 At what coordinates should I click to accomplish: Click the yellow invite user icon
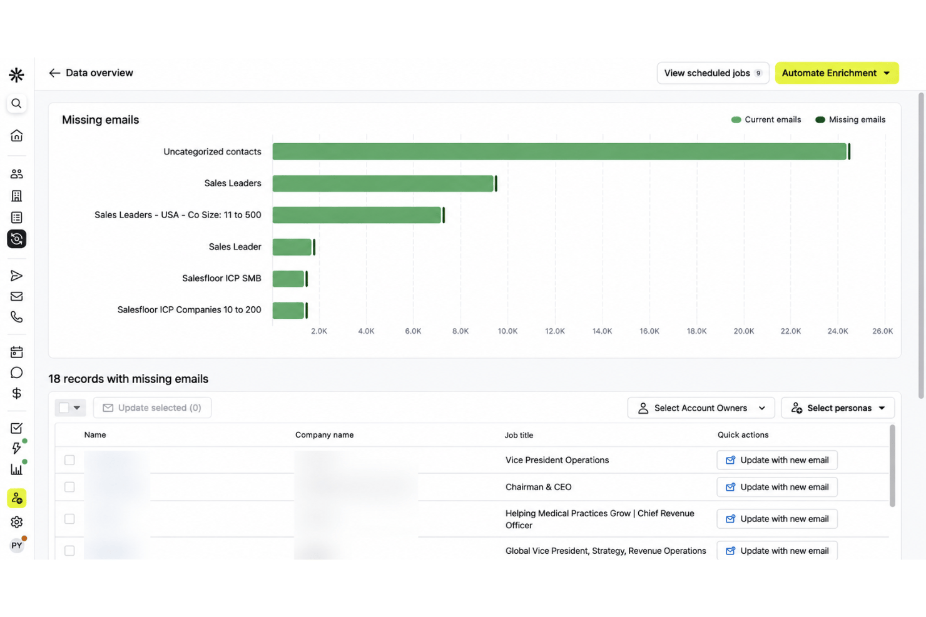click(x=16, y=498)
